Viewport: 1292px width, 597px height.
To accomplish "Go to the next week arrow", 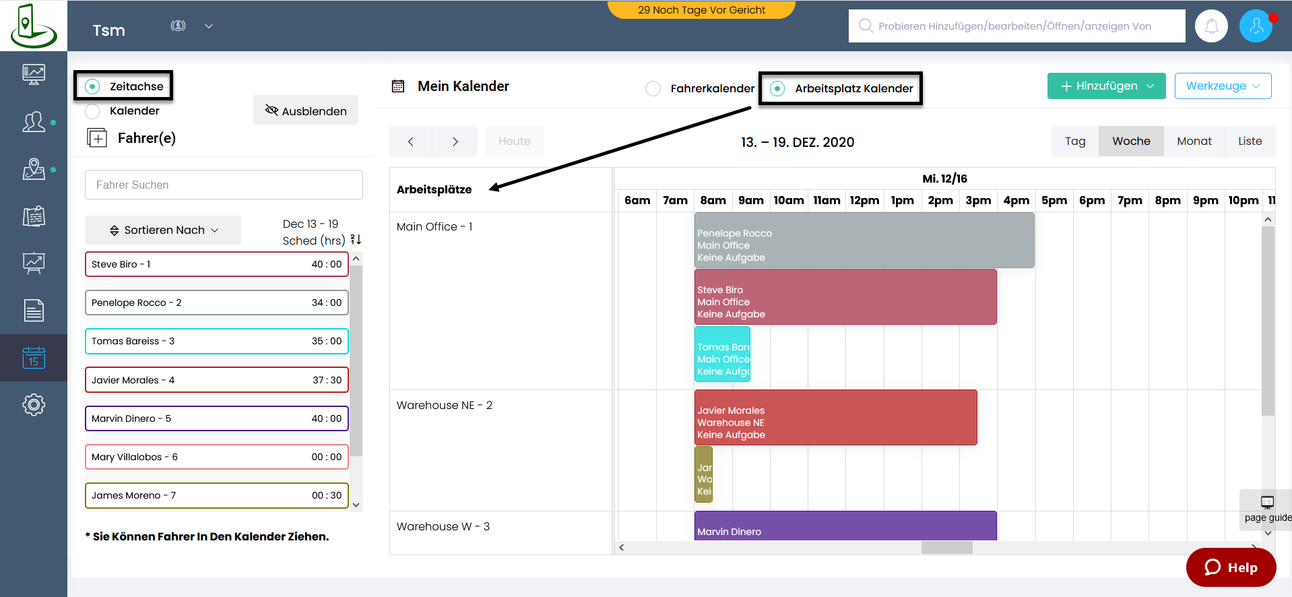I will (x=455, y=142).
